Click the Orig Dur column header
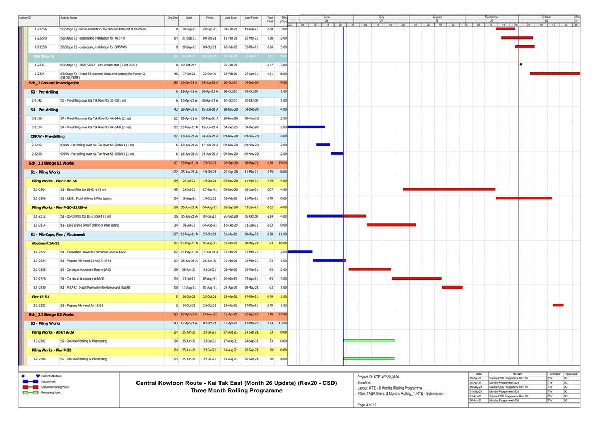This screenshot has width=615, height=434. [172, 18]
